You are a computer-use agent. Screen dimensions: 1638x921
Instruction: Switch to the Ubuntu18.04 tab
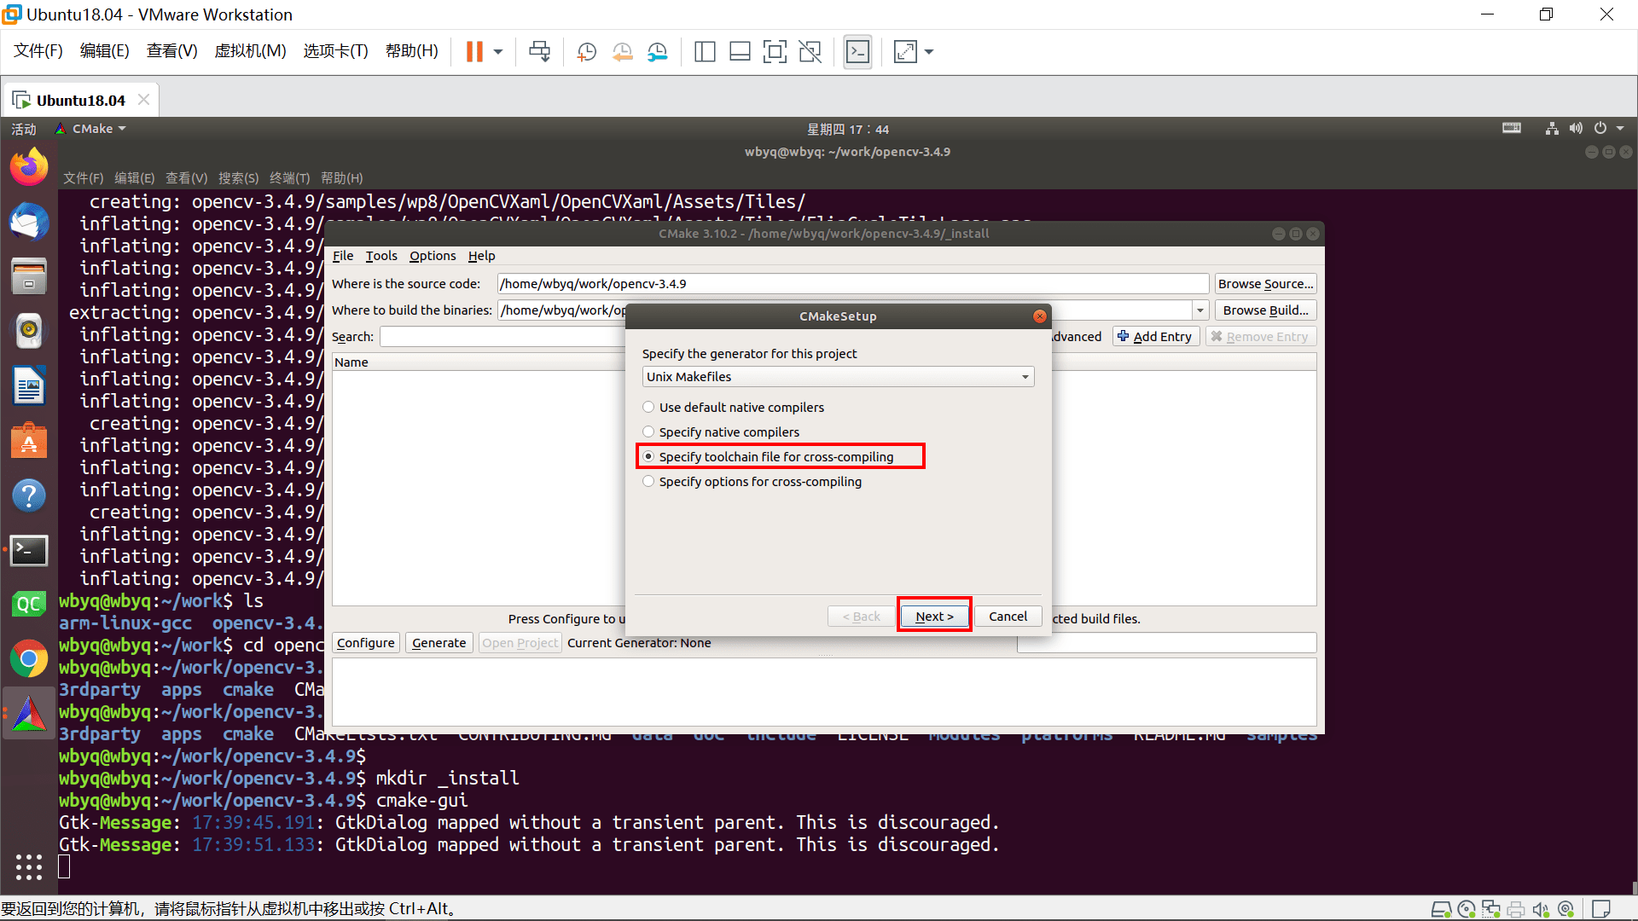click(x=80, y=100)
